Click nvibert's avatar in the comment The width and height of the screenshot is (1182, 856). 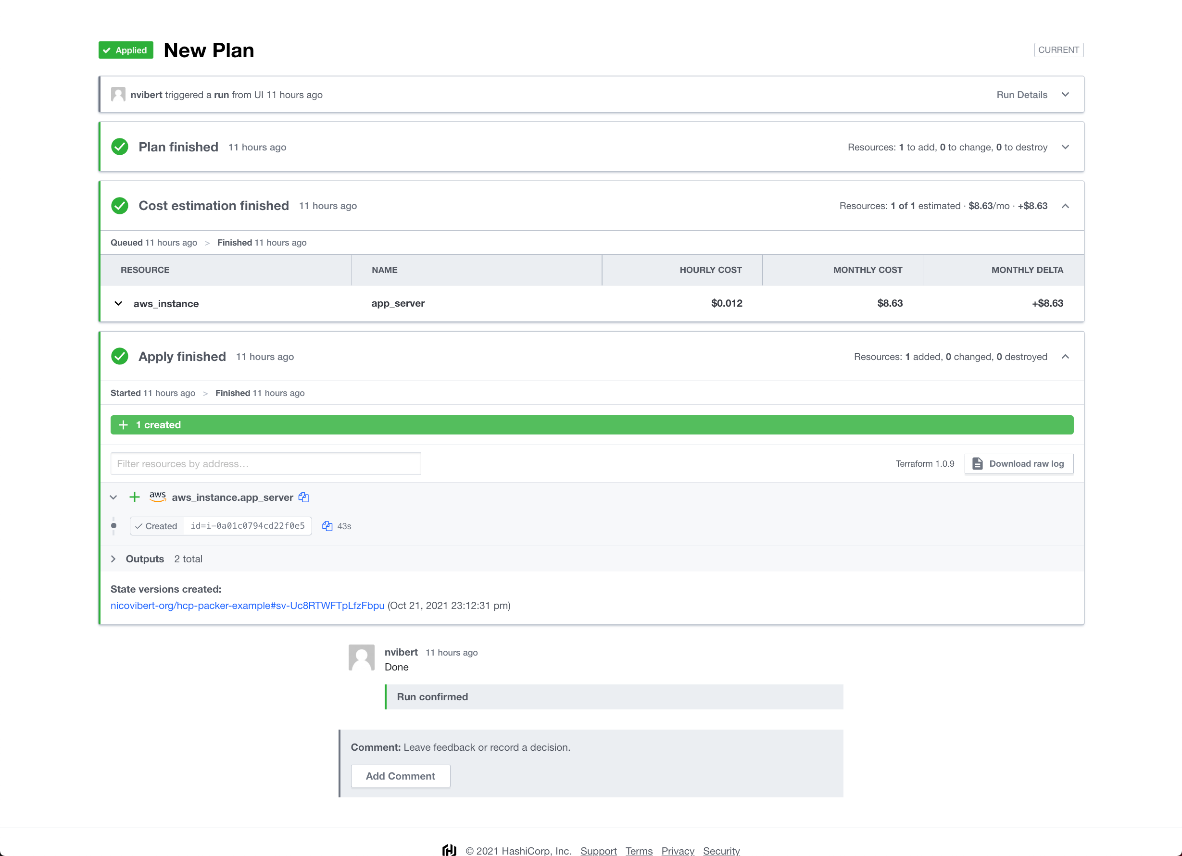[361, 658]
